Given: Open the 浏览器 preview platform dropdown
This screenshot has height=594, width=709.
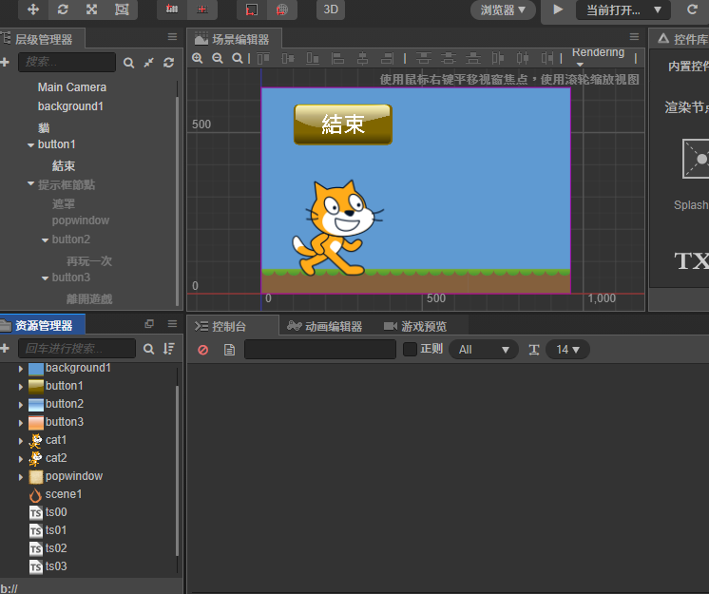Looking at the screenshot, I should (x=503, y=10).
